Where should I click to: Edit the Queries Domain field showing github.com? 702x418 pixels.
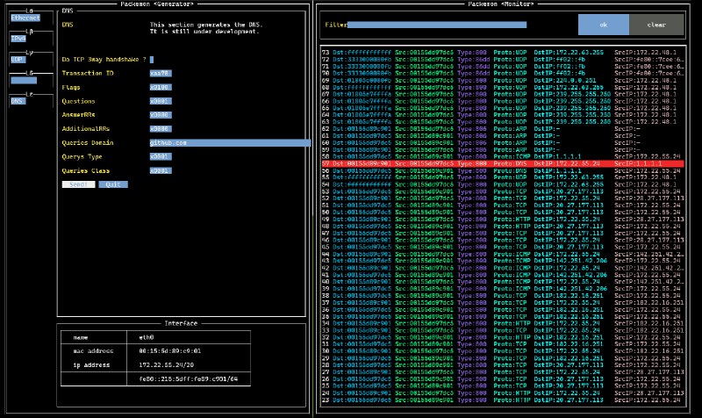pos(230,143)
